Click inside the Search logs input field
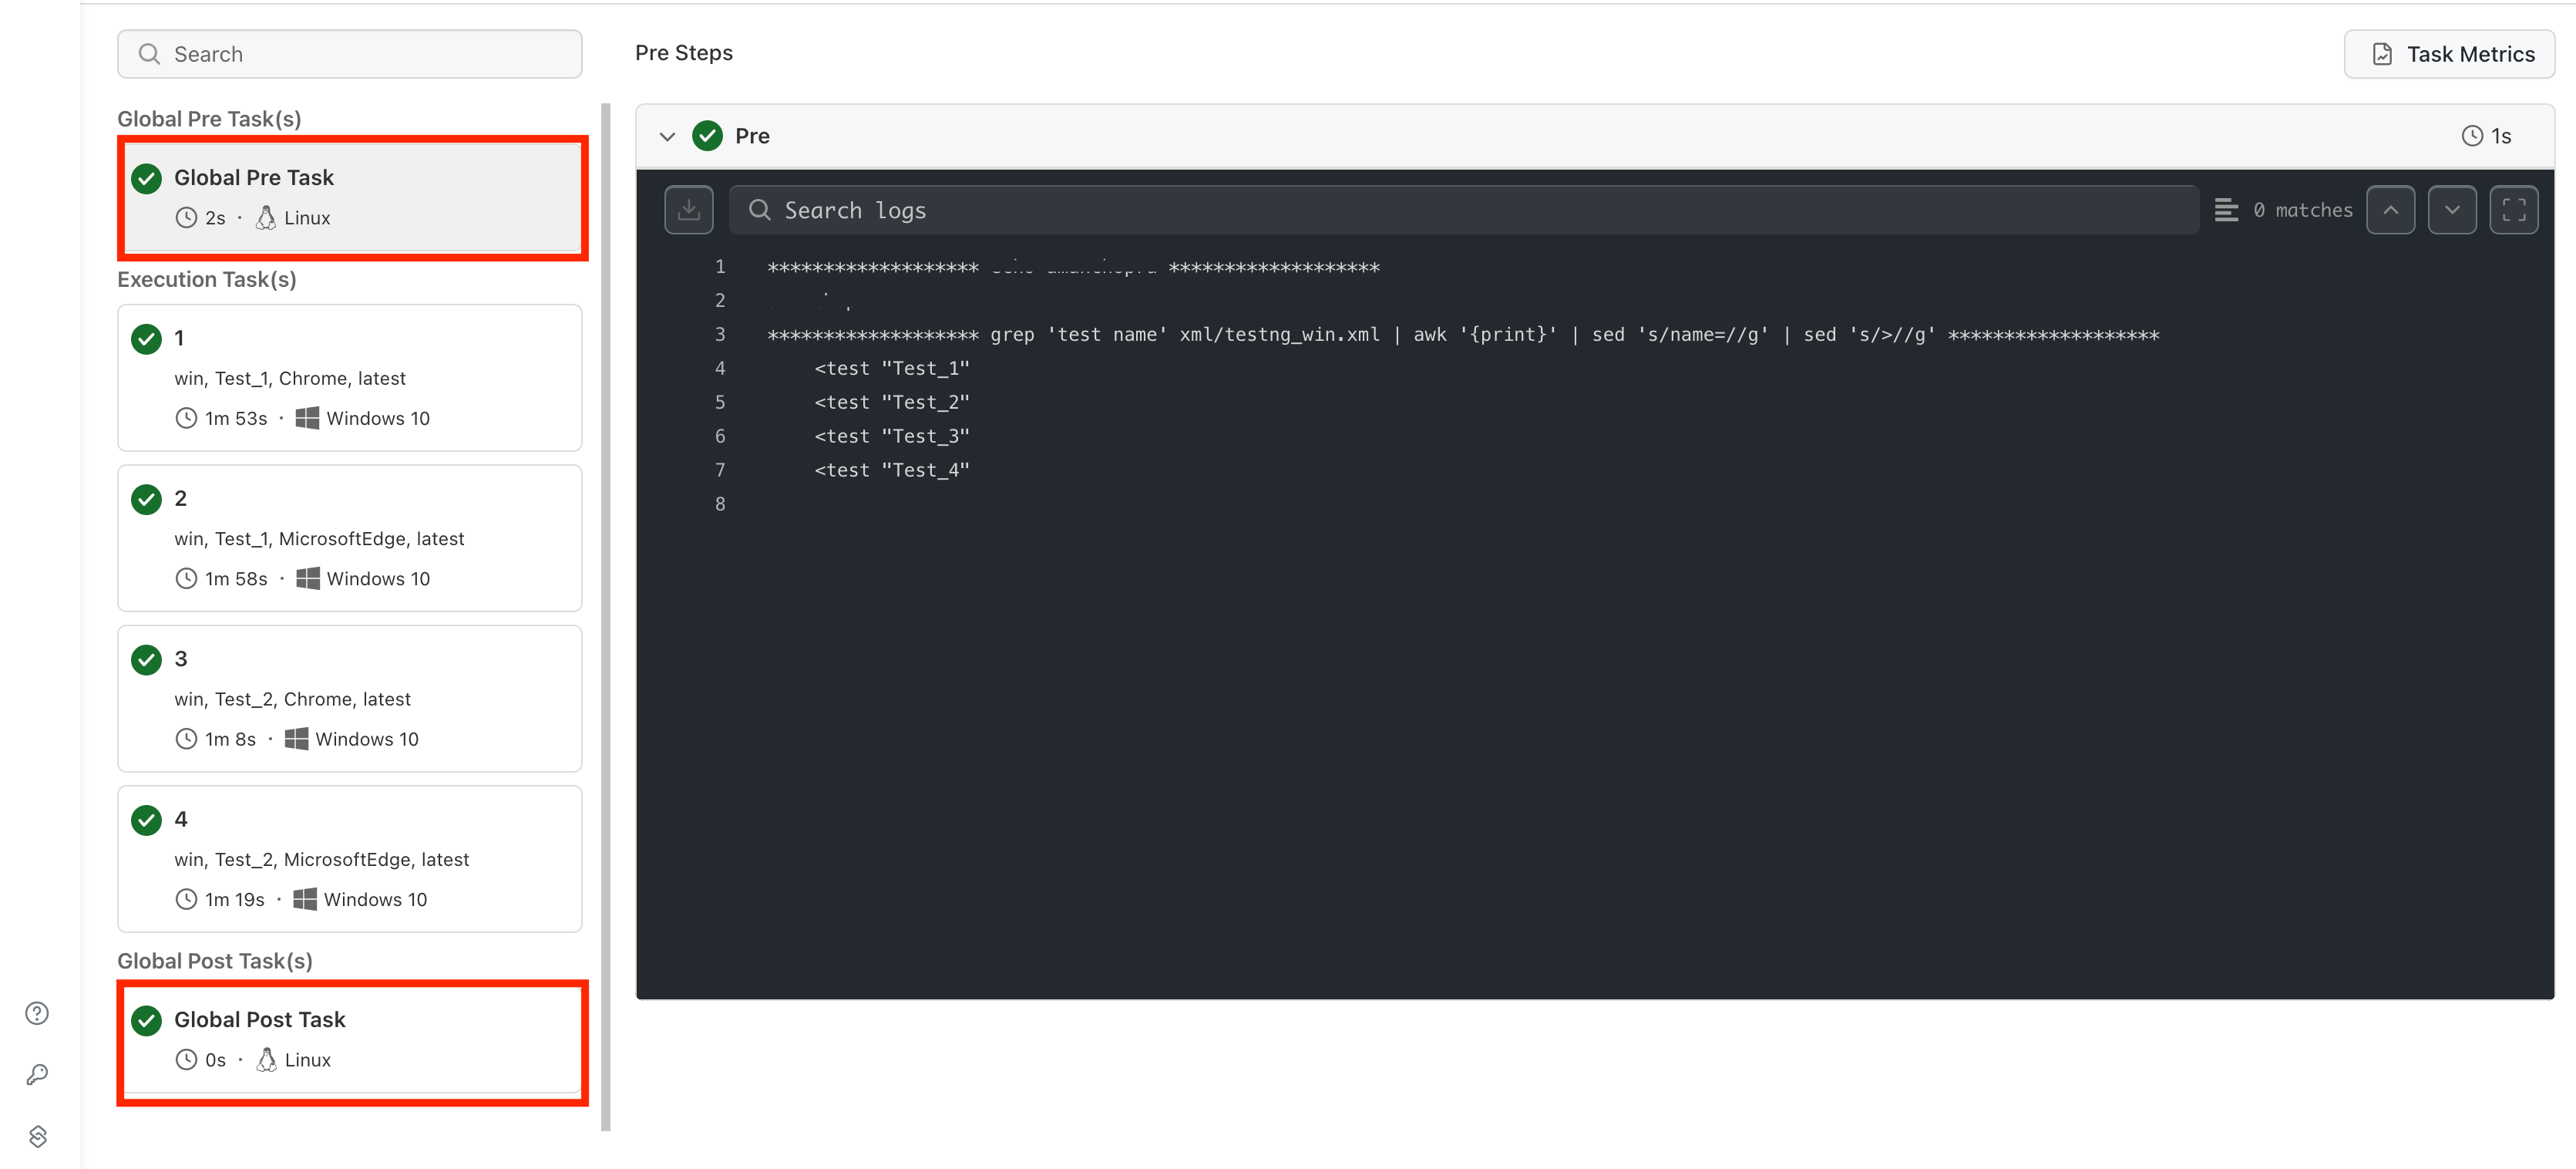 point(1300,209)
